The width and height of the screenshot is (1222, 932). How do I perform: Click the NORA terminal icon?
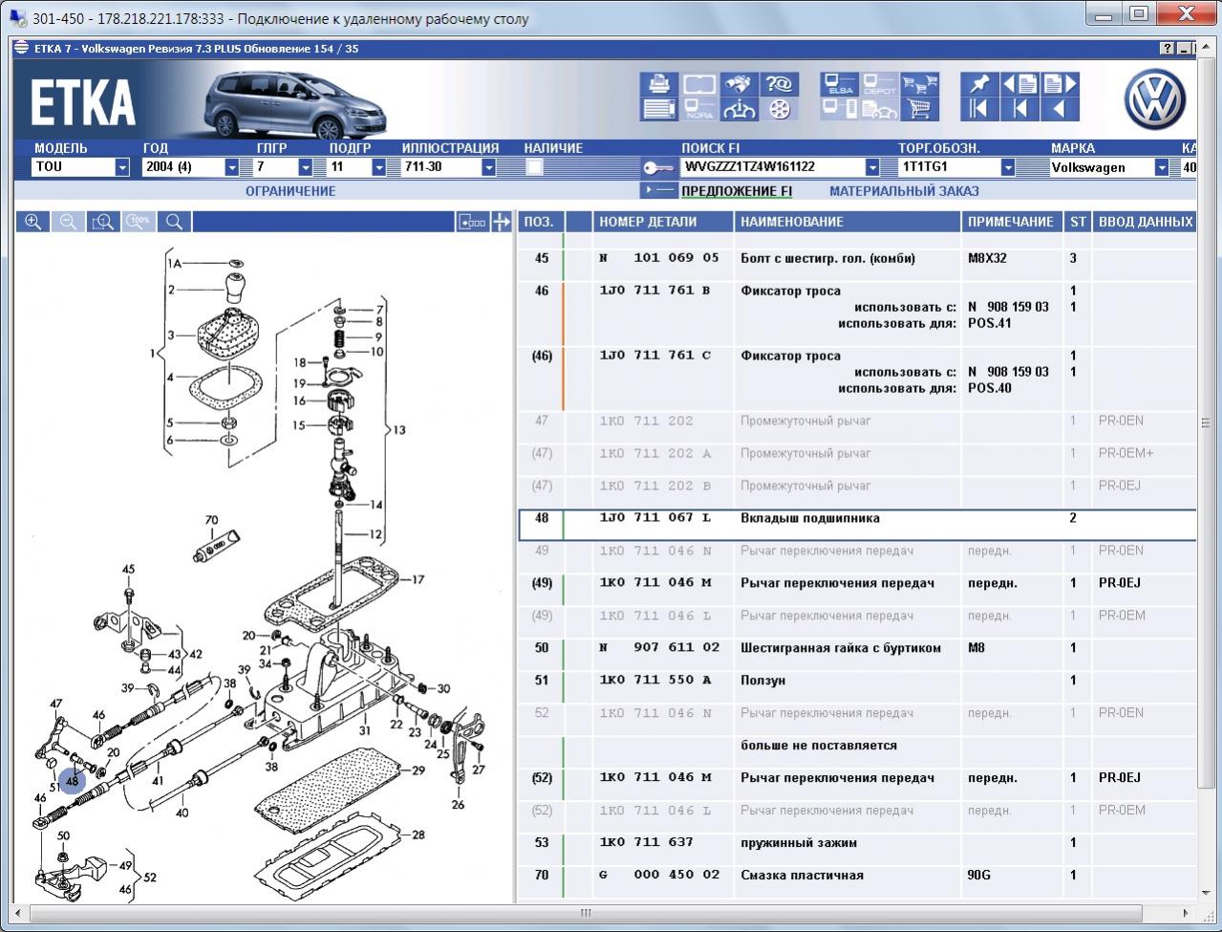[699, 109]
